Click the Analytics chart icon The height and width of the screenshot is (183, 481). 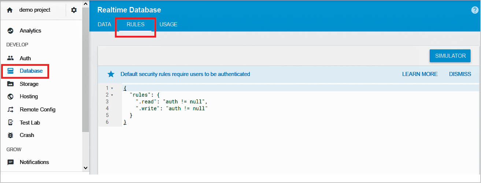tap(11, 31)
